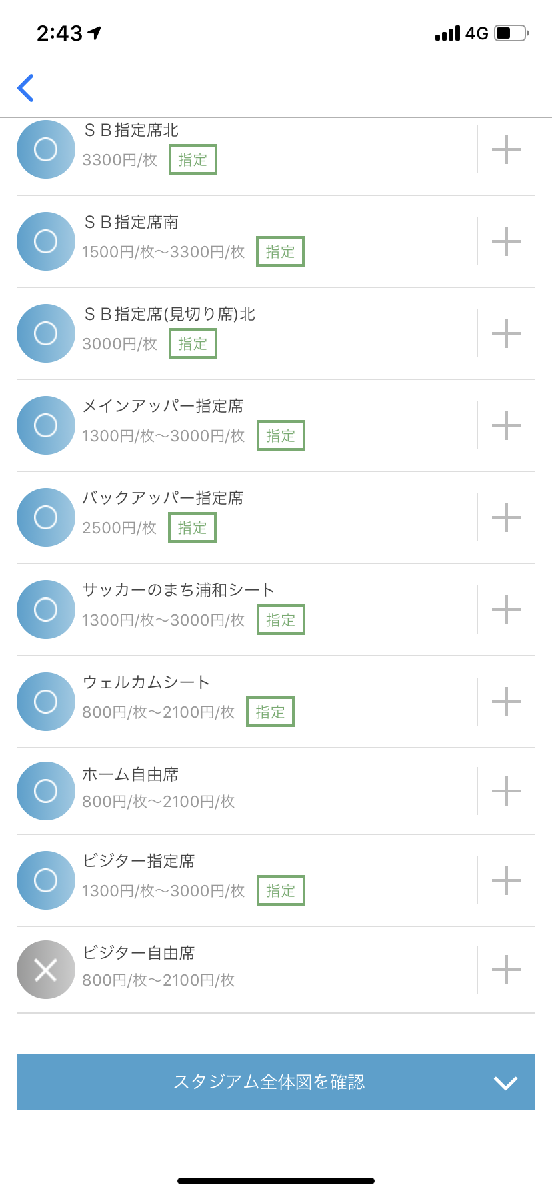Screen dimensions: 552x1195
Task: Tap 指定 badge on ＳＢ指定席南
Action: point(280,251)
